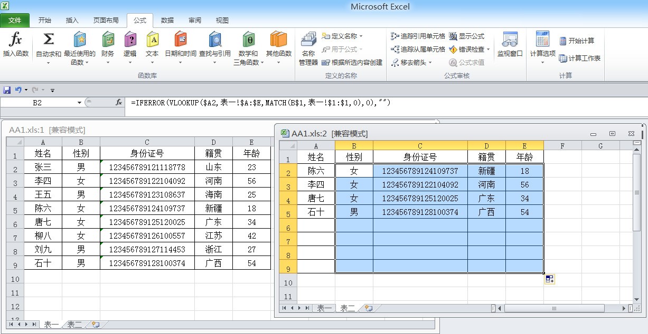Select the 表一 sheet tab in AA1.xls:2 window
648x334 pixels.
(324, 308)
